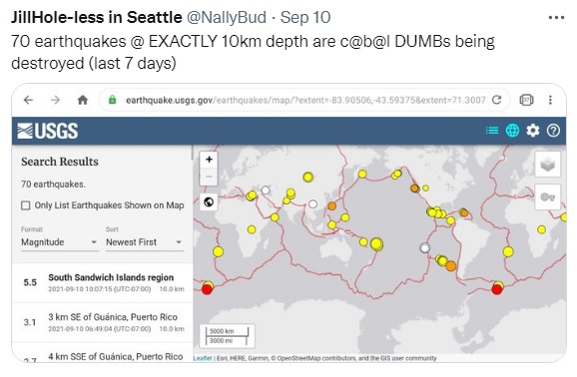Open map layers control
This screenshot has width=577, height=377.
pyautogui.click(x=548, y=165)
